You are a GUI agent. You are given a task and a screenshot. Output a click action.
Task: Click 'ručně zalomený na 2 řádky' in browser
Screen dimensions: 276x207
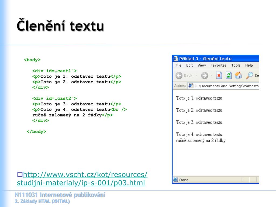201,140
